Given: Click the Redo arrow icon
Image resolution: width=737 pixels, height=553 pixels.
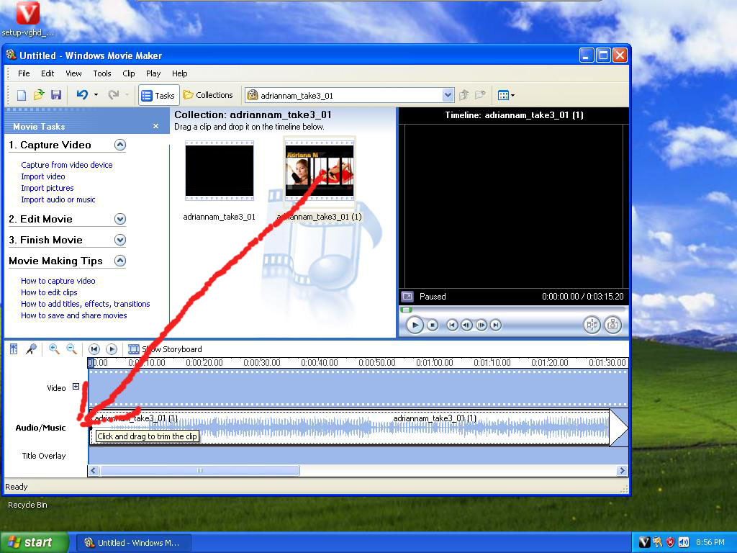Looking at the screenshot, I should tap(113, 95).
